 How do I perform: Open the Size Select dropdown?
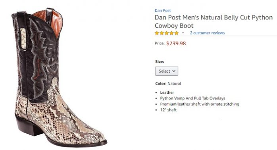pos(167,71)
